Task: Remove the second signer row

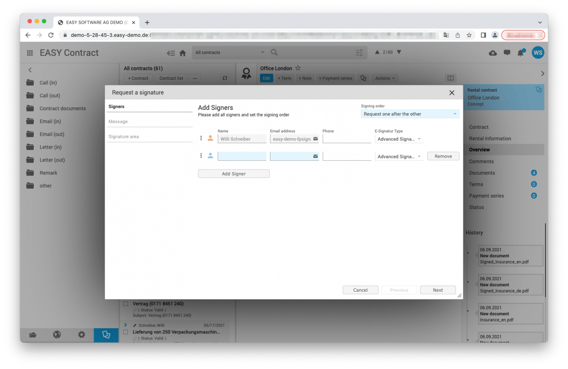Action: tap(443, 156)
